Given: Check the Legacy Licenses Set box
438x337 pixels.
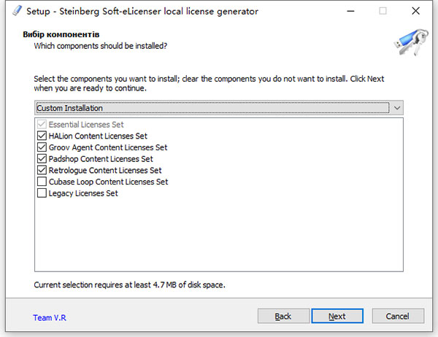Looking at the screenshot, I should coord(41,193).
